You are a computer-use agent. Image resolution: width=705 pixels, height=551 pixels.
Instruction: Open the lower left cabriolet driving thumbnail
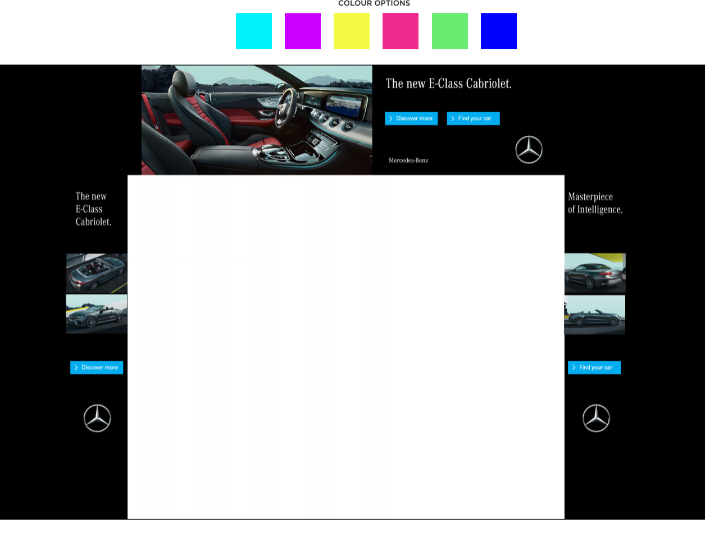[x=97, y=314]
